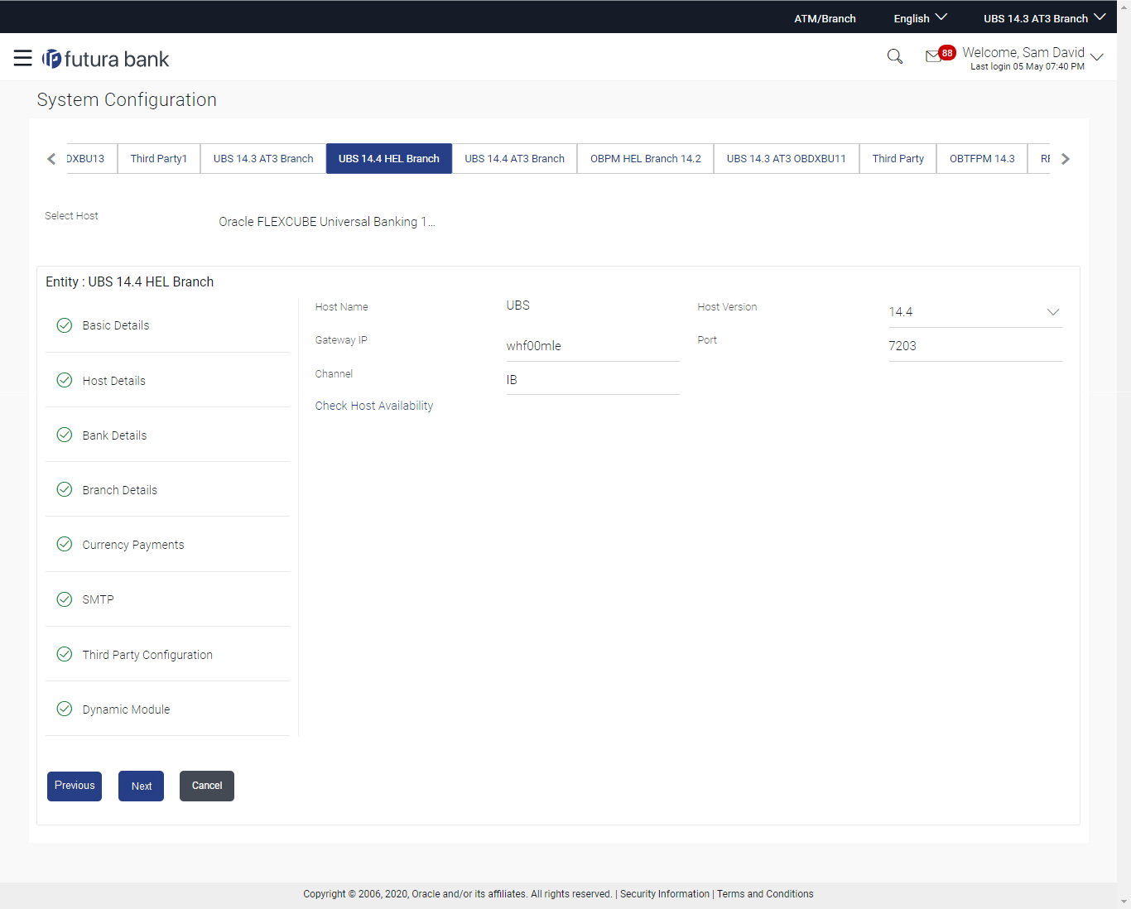Open the OBPM HEL Branch 14.2 tab

tap(646, 158)
